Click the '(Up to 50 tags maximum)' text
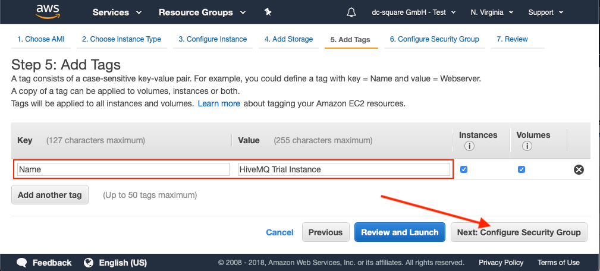 coord(150,196)
